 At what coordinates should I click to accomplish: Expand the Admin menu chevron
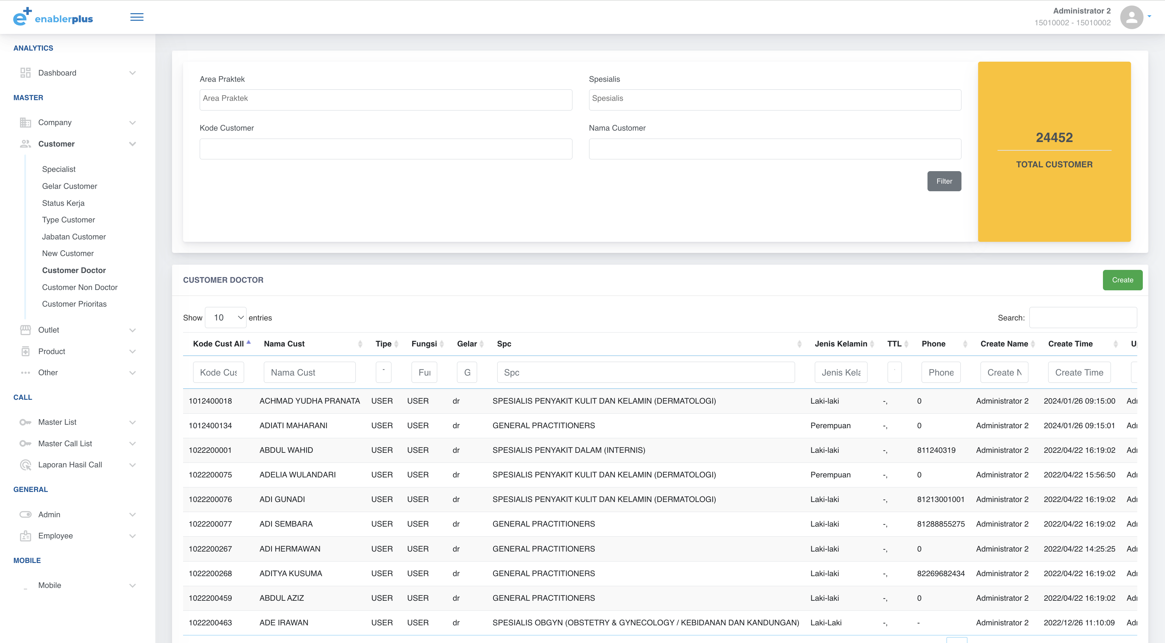[132, 514]
